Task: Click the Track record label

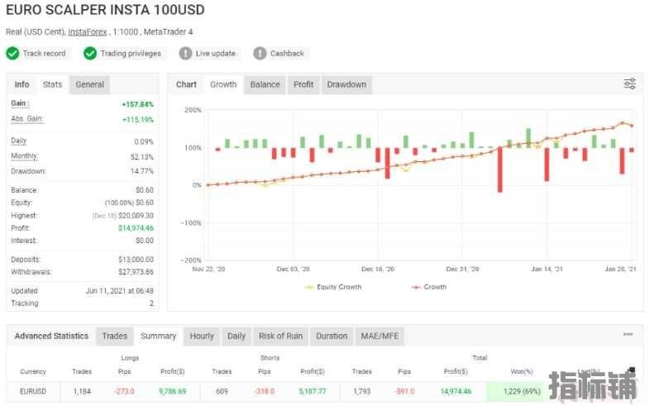Action: pos(44,54)
